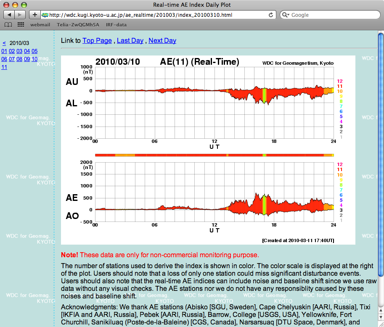Viewport: 384px width, 327px height.
Task: Reload the page with the refresh icon
Action: [x=271, y=15]
